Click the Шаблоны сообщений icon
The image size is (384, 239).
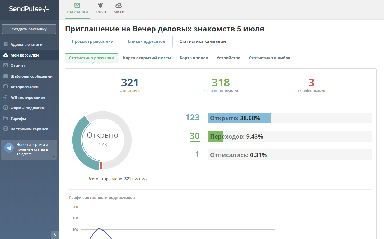(6, 76)
